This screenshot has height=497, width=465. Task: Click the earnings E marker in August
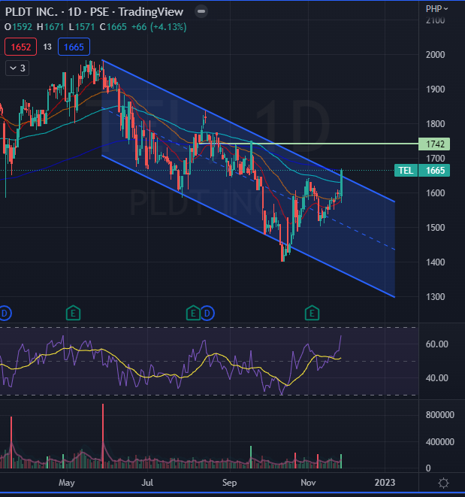coord(193,313)
